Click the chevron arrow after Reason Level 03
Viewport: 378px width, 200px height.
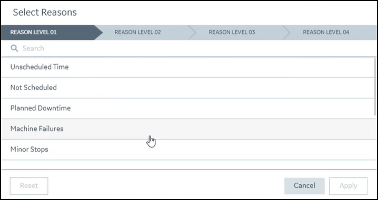pos(286,33)
